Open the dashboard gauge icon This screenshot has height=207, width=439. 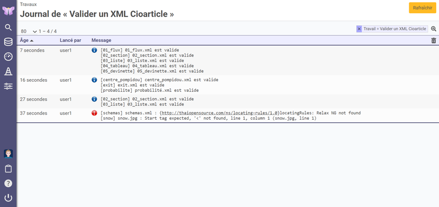pyautogui.click(x=8, y=57)
